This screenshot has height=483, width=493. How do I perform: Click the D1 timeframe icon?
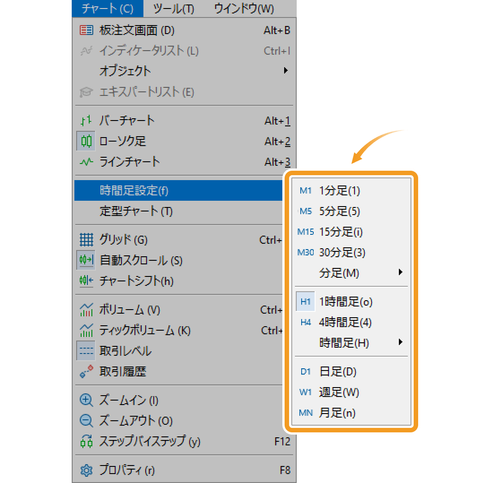pos(306,372)
